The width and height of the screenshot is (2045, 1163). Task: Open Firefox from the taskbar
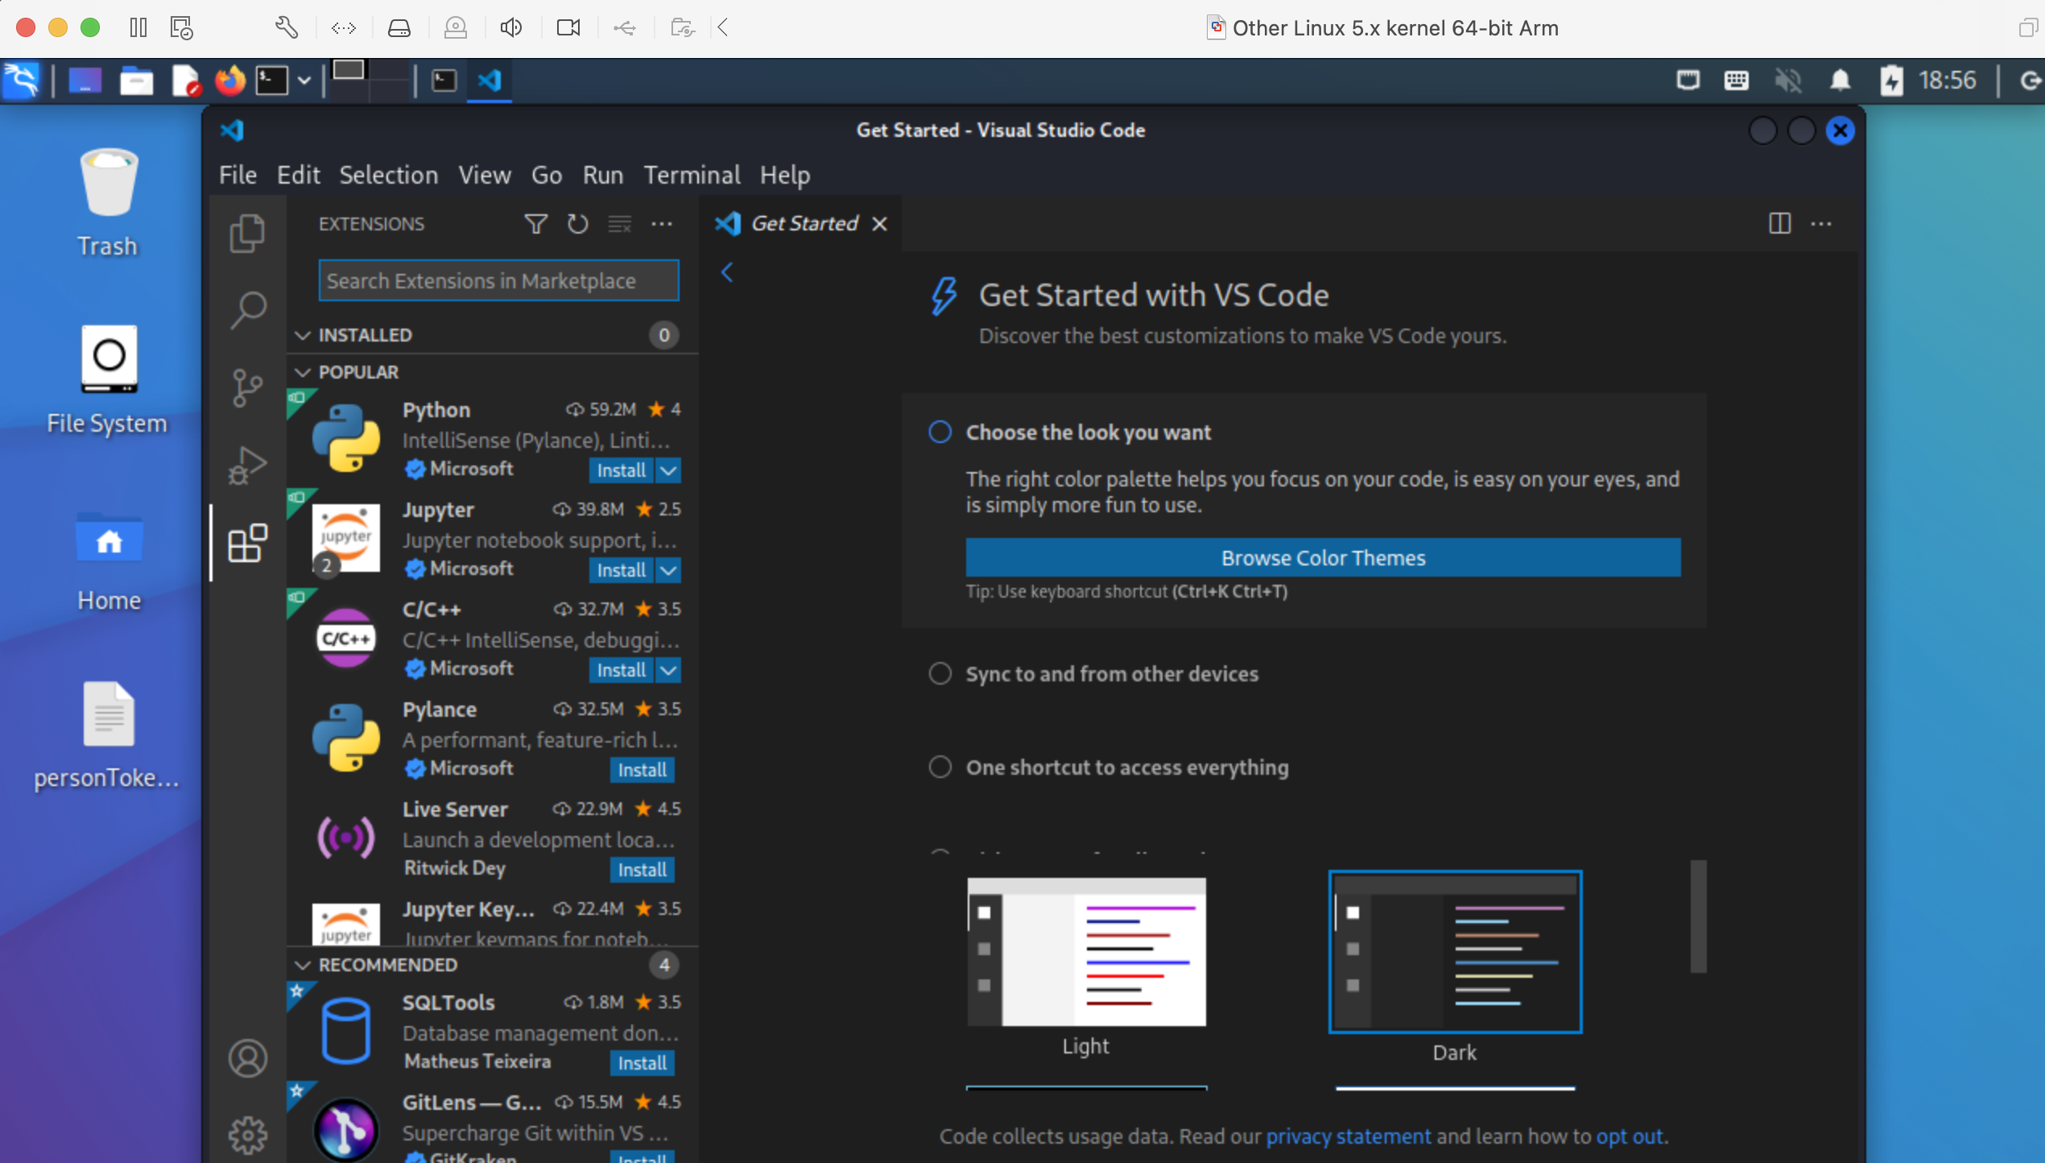coord(229,81)
